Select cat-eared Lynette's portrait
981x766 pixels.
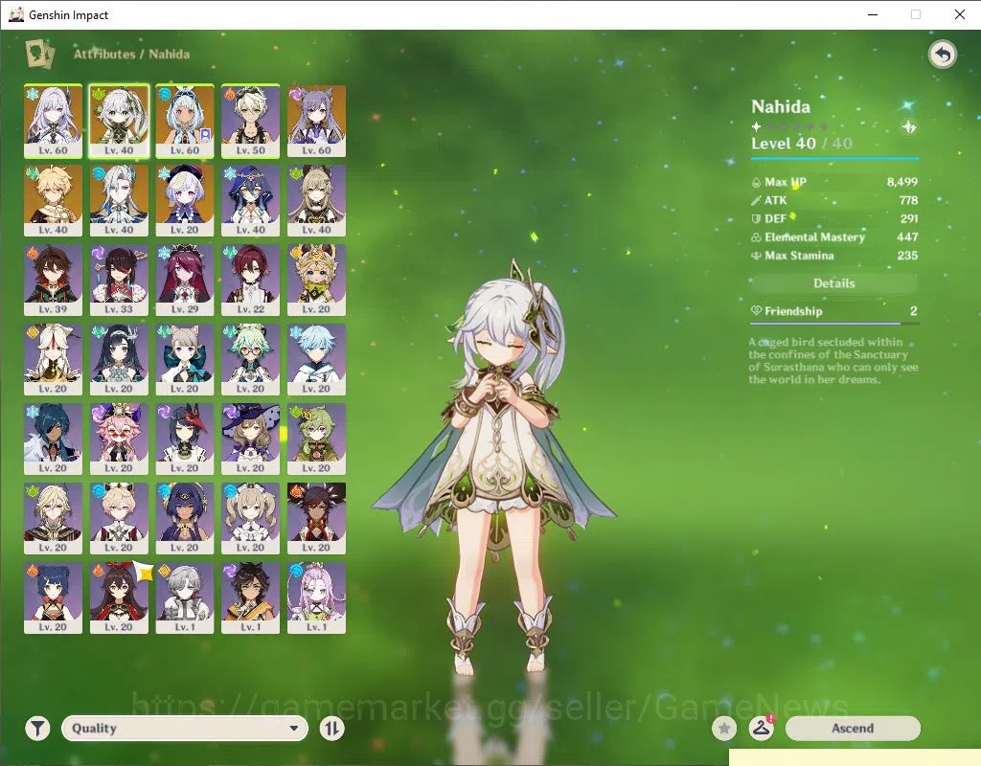[185, 359]
